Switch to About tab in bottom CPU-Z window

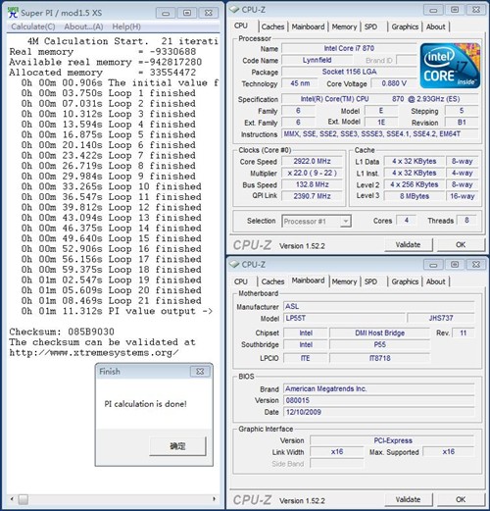click(436, 281)
